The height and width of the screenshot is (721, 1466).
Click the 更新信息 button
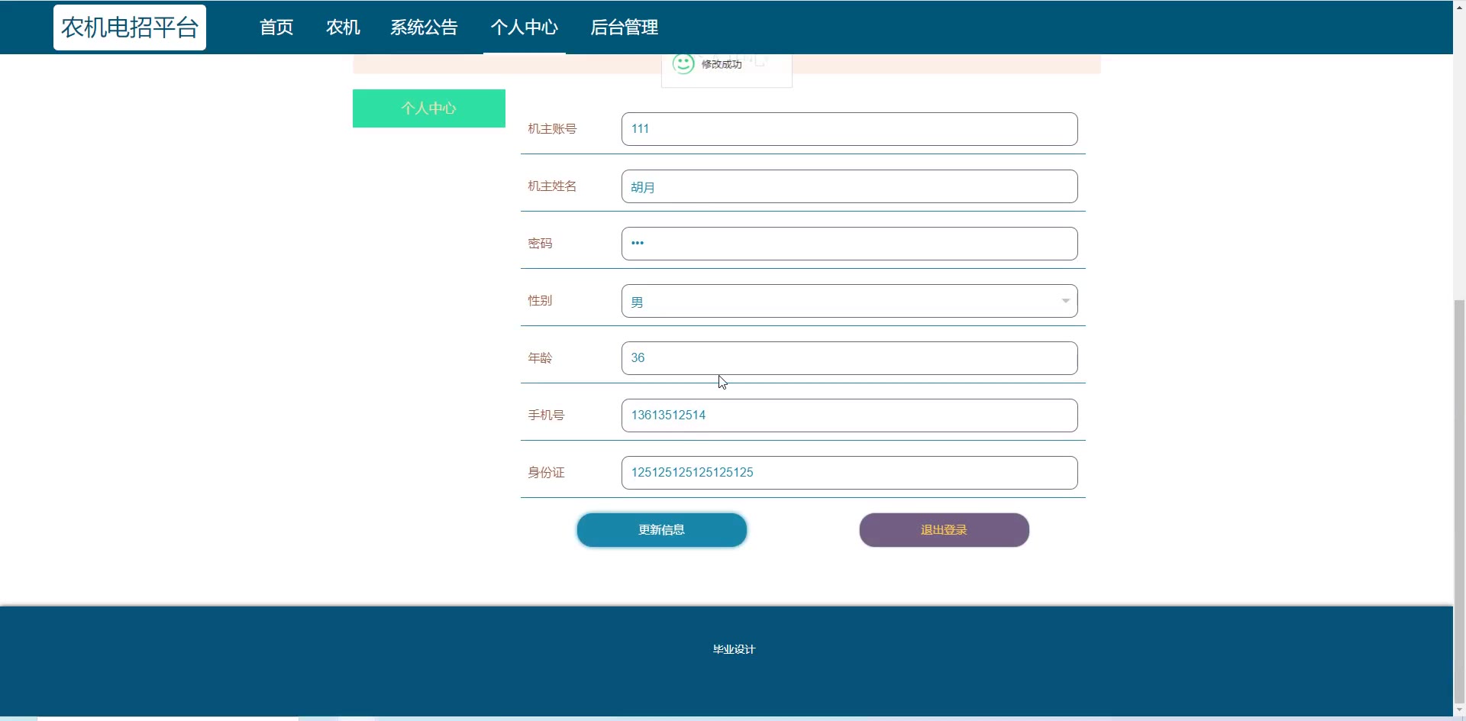[x=662, y=530]
